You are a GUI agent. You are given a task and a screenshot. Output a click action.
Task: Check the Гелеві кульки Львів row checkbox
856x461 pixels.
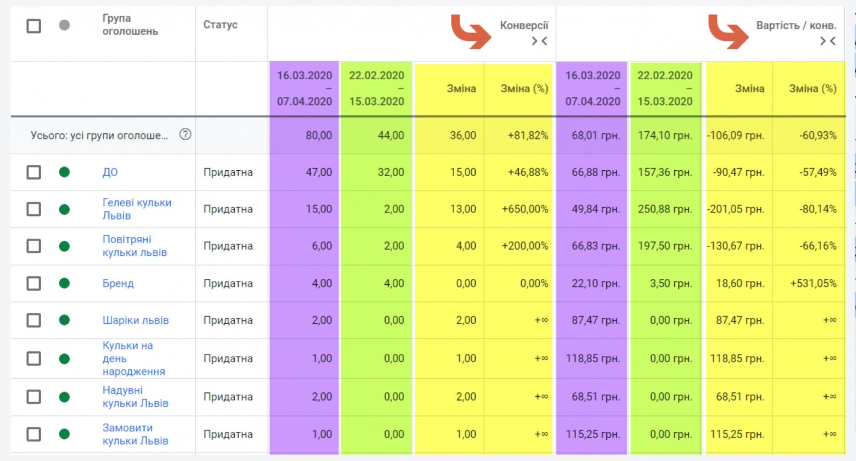(34, 209)
